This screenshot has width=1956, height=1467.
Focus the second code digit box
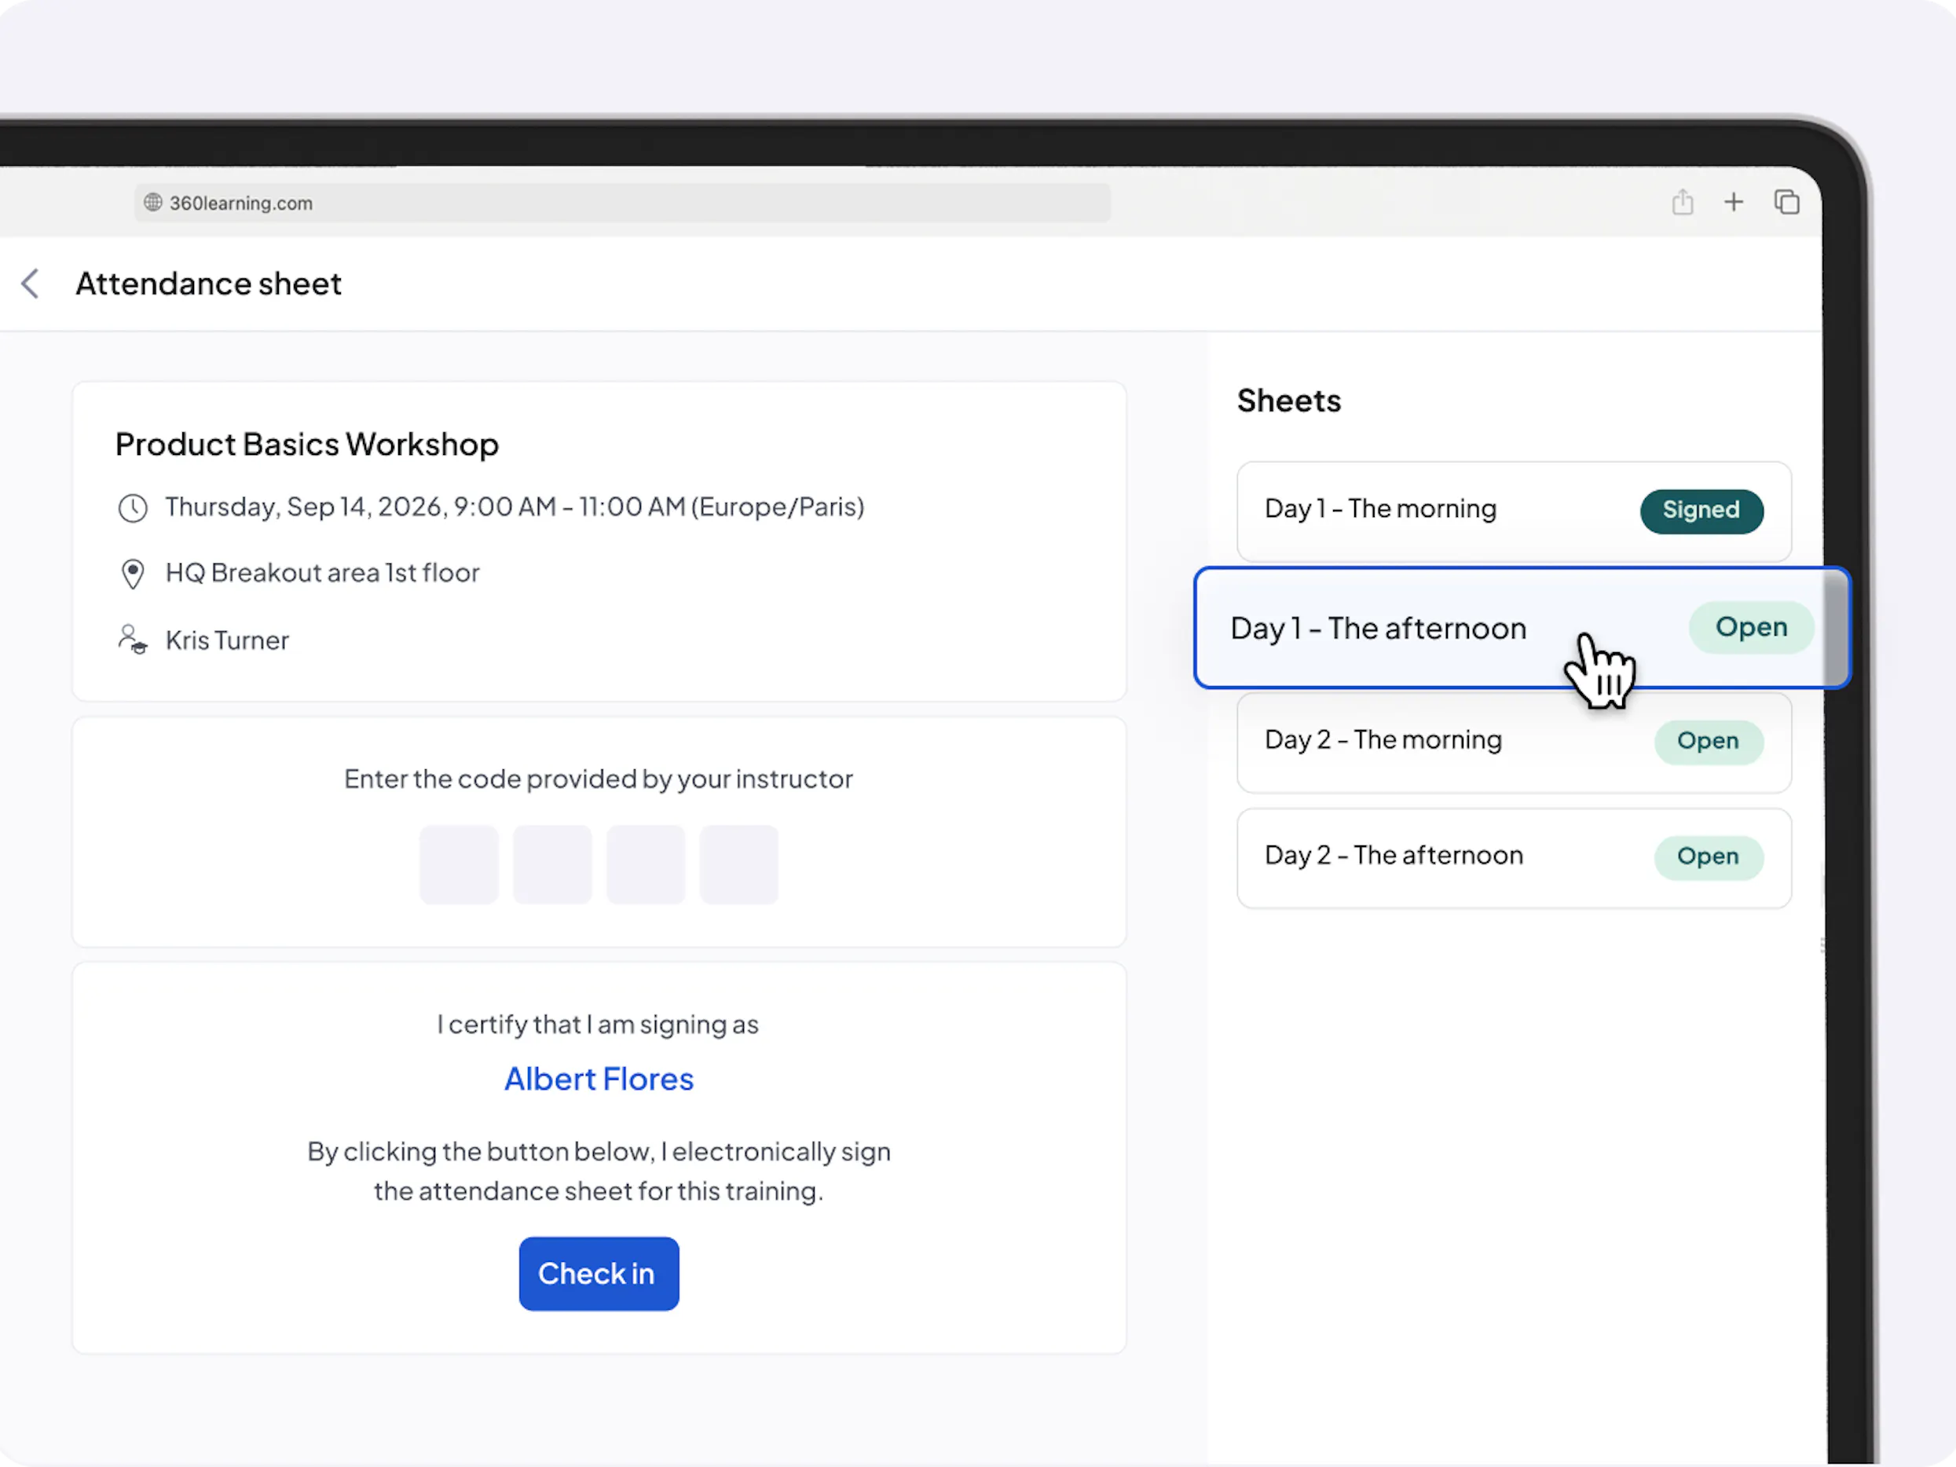[553, 865]
